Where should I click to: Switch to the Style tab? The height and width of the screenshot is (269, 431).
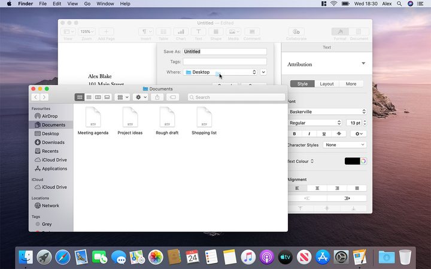[302, 84]
